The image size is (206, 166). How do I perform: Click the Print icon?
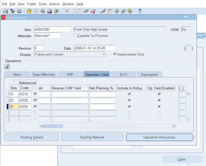[49, 11]
